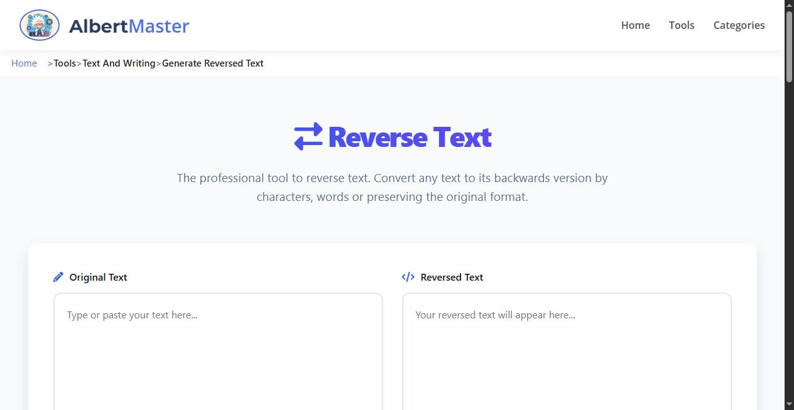Viewport: 794px width, 410px height.
Task: Open the Tools menu in the navigation bar
Action: [x=682, y=25]
